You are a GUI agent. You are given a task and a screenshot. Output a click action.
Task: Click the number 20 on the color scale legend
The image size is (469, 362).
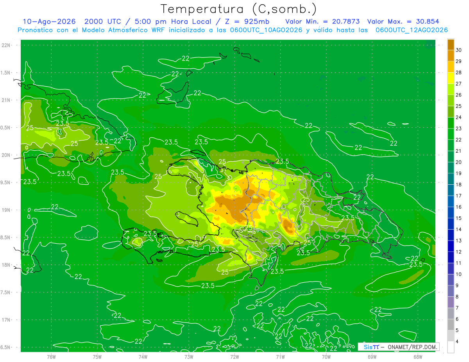tap(459, 162)
